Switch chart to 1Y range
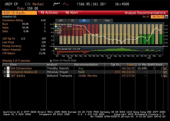Screen dimensions: 170x121 [73, 20]
